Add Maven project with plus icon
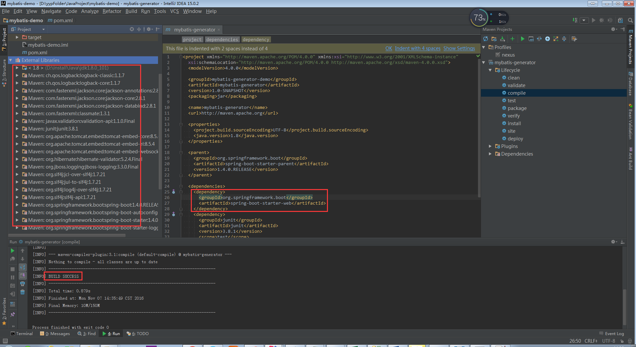This screenshot has width=636, height=347. [512, 39]
